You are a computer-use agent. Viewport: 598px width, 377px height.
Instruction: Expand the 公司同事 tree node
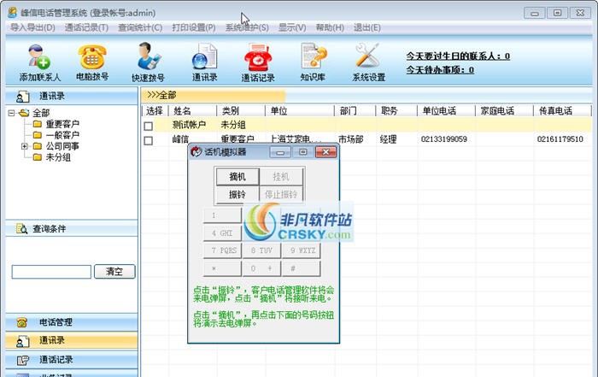tap(25, 146)
